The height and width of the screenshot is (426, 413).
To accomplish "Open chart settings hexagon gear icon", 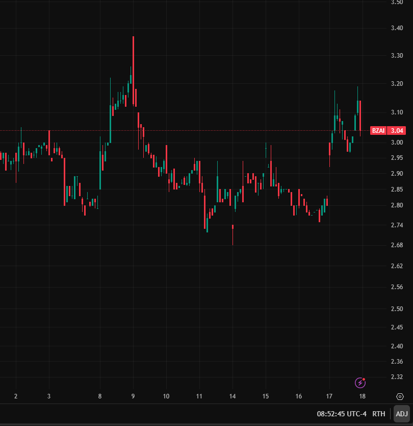I will point(400,397).
